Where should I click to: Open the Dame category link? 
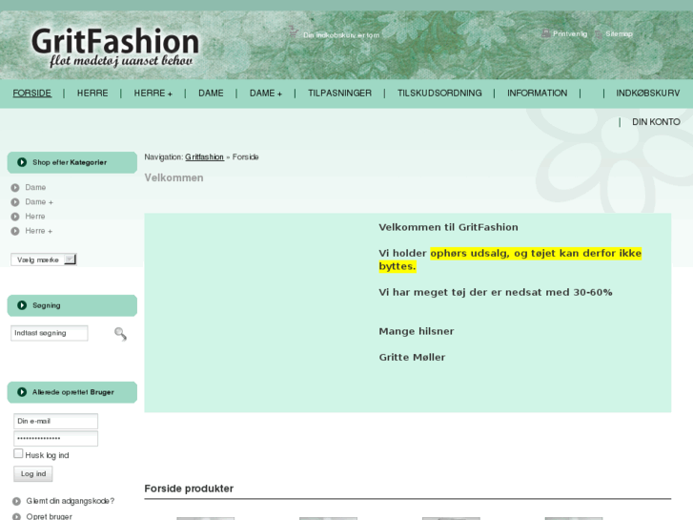[35, 188]
